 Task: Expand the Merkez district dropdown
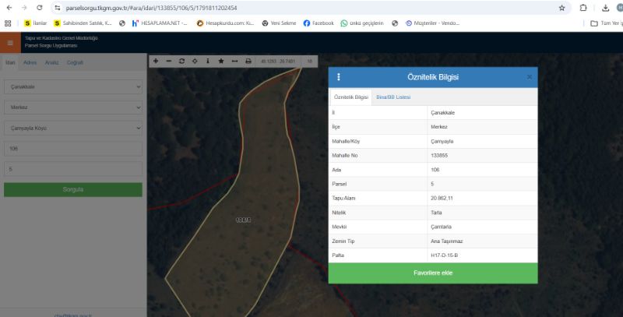(x=73, y=107)
